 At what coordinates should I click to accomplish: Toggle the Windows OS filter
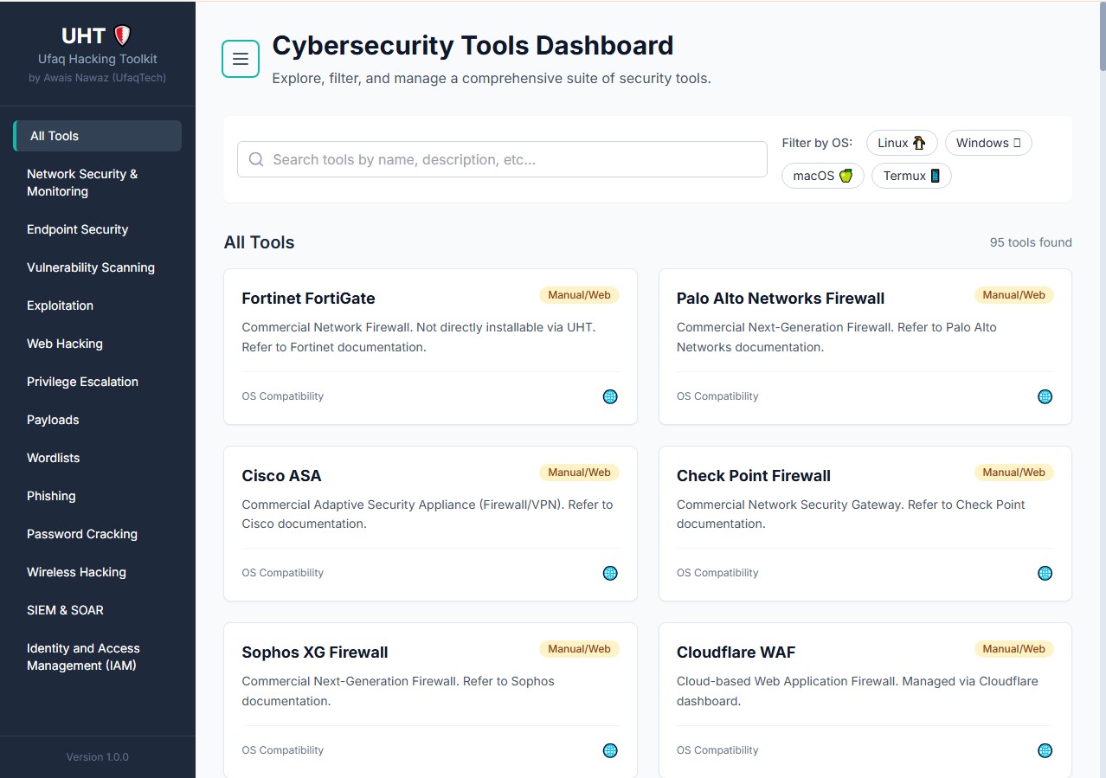[987, 143]
